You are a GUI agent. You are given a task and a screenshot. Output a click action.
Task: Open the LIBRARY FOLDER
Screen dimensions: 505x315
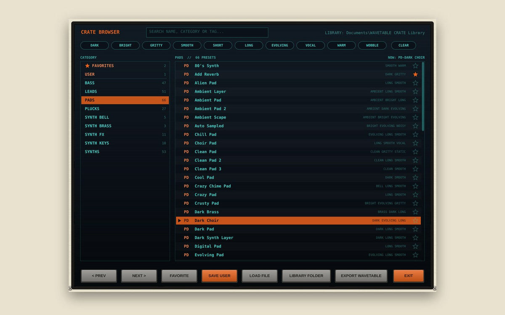tap(306, 276)
